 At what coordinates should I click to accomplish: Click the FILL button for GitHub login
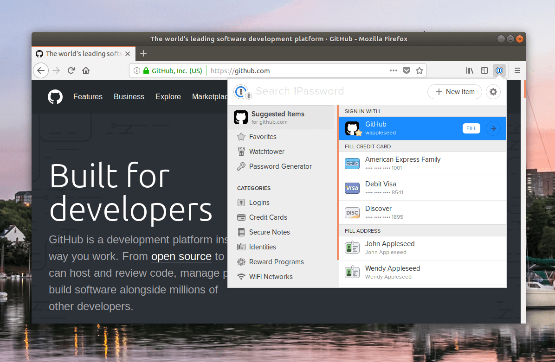click(x=471, y=128)
